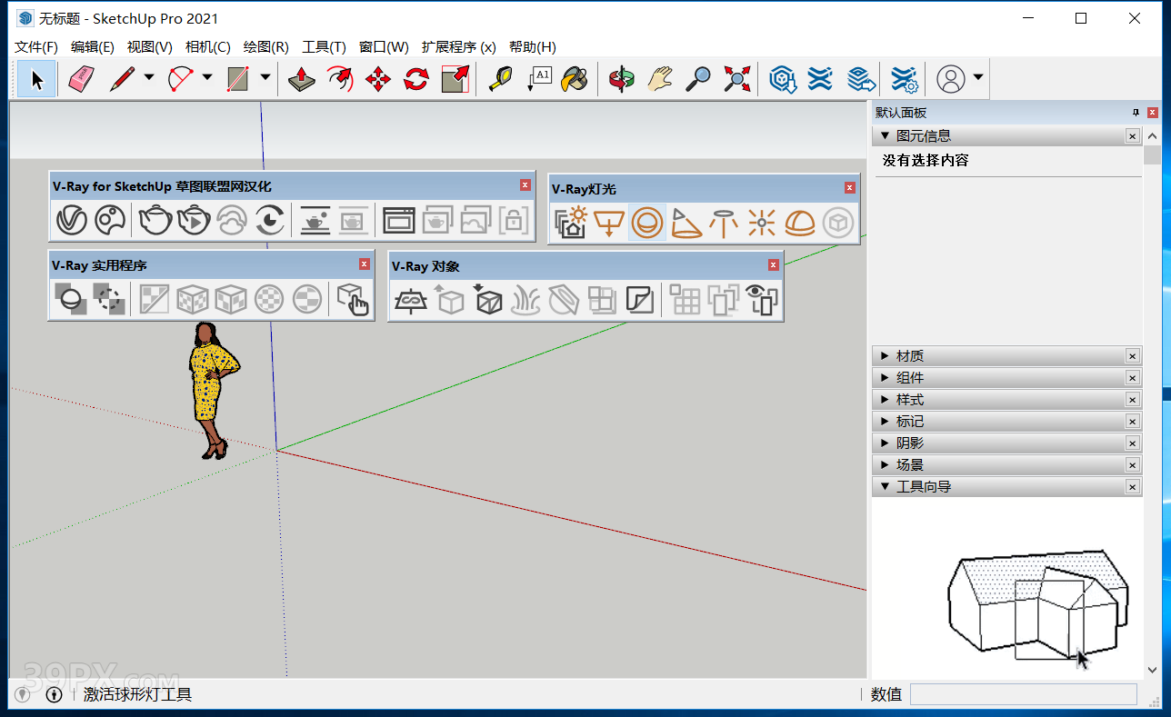The width and height of the screenshot is (1171, 717).
Task: Select V-Ray omni light tool
Action: pyautogui.click(x=761, y=222)
